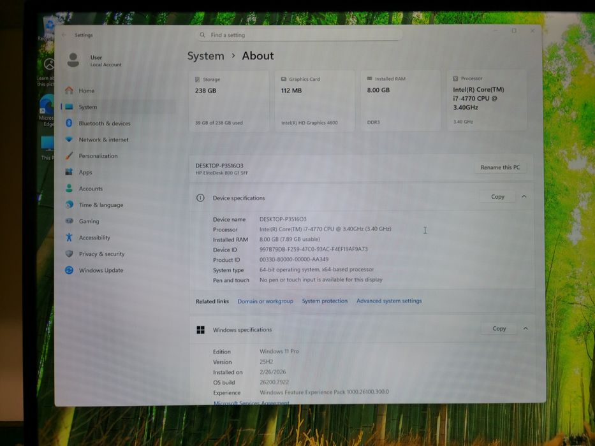
Task: Click the 25H2 version value
Action: [267, 362]
